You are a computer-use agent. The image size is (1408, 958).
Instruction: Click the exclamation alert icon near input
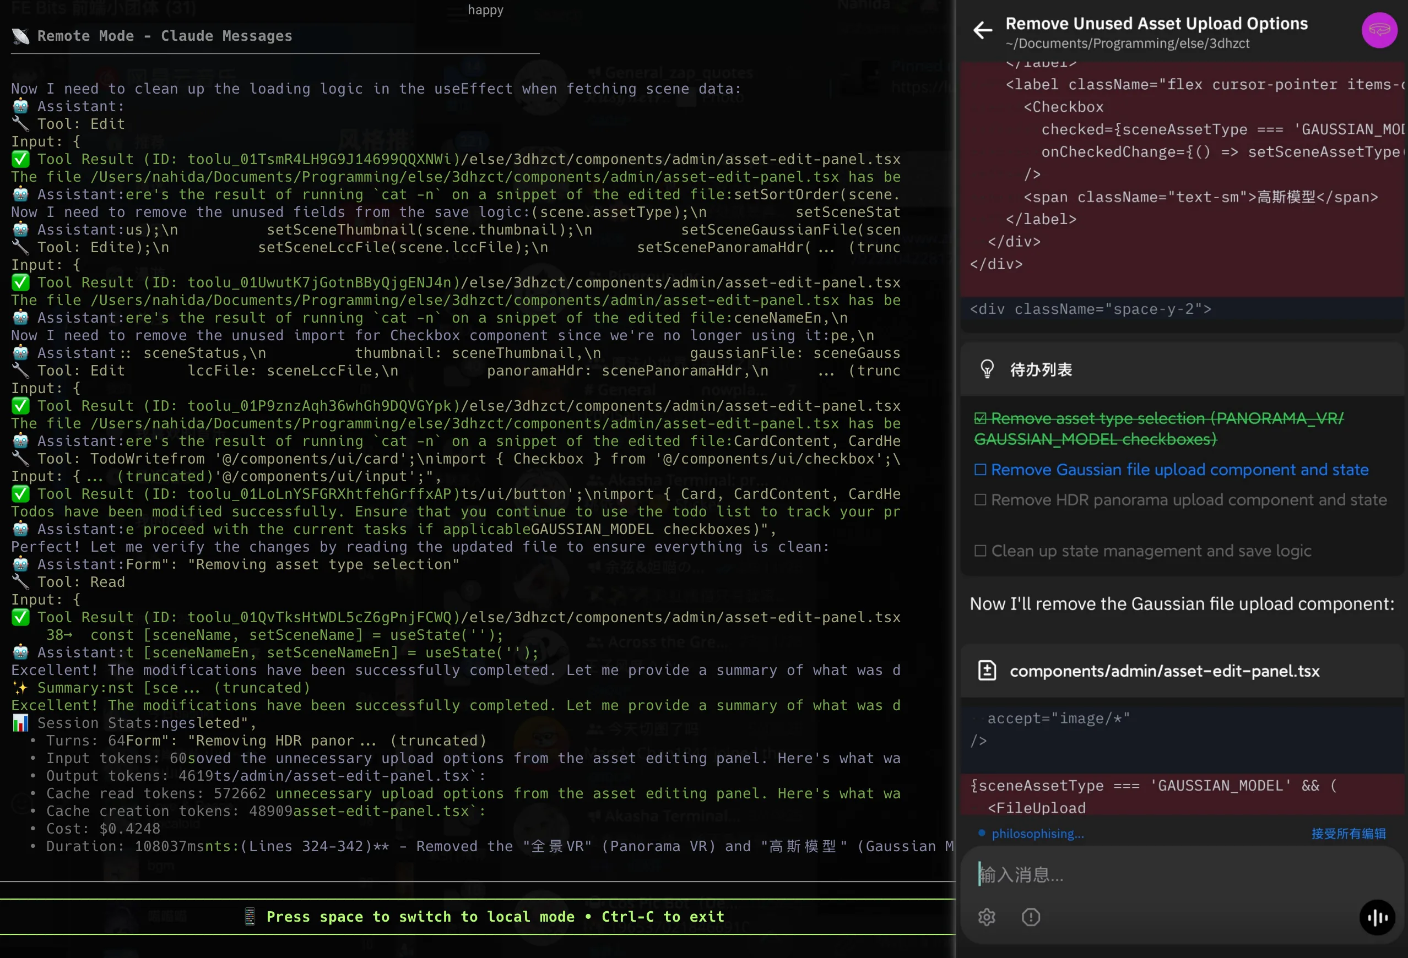[1031, 917]
